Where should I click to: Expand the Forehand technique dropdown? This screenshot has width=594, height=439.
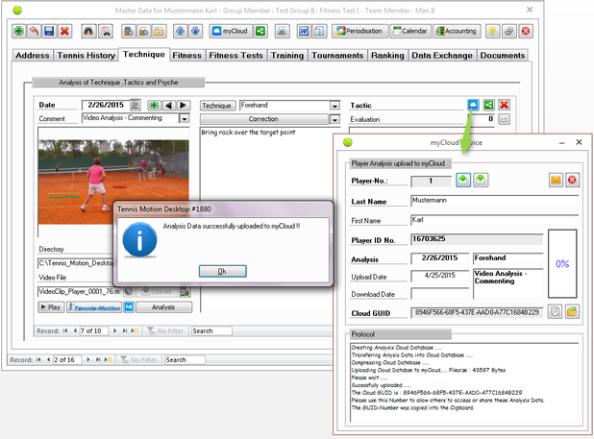pos(334,105)
